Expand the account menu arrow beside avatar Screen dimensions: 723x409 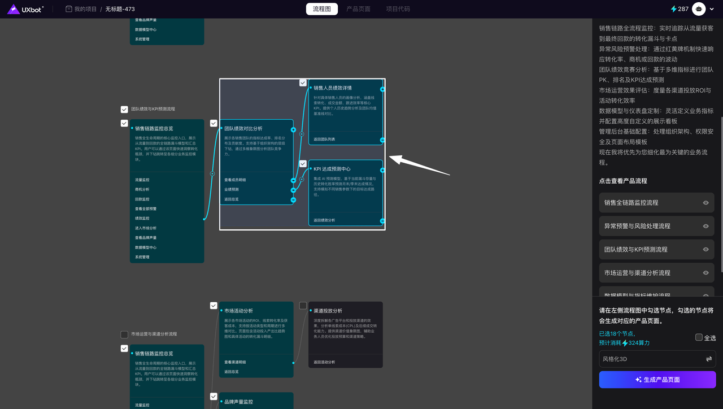712,9
